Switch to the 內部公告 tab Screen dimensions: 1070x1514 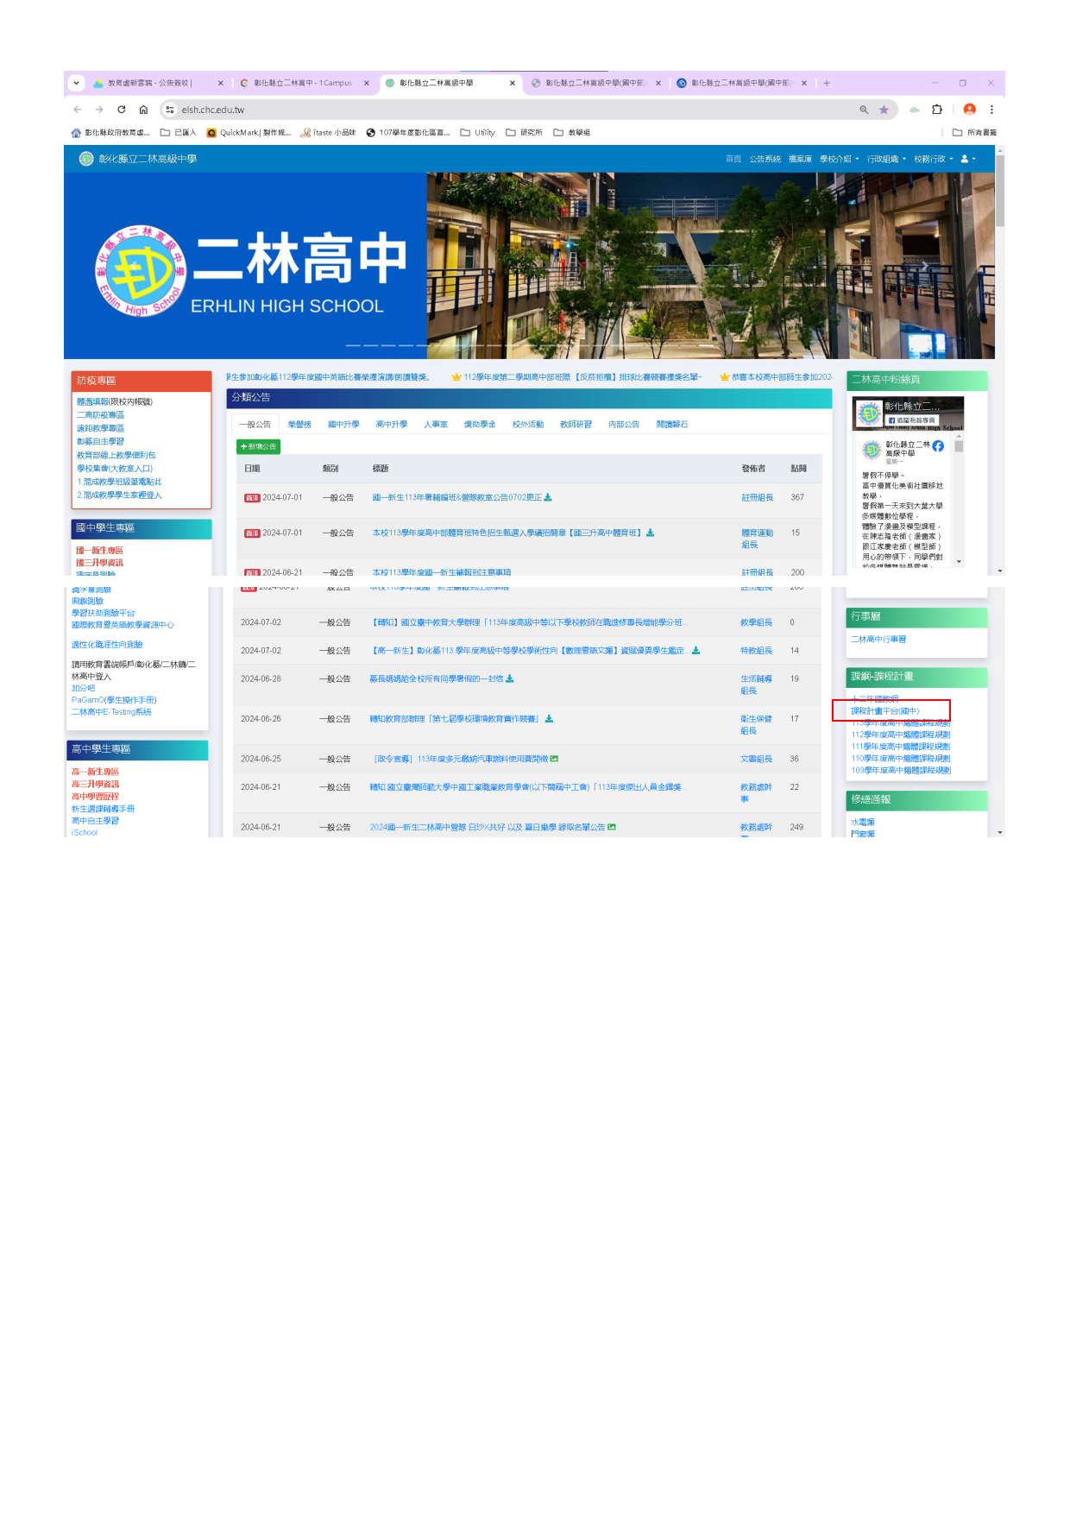click(x=624, y=425)
